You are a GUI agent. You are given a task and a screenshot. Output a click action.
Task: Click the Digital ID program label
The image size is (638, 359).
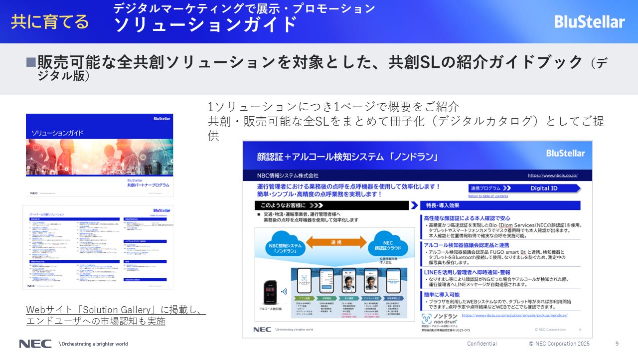(544, 188)
